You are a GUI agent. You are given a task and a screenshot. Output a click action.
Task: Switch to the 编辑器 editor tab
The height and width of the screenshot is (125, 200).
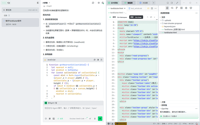click(128, 3)
